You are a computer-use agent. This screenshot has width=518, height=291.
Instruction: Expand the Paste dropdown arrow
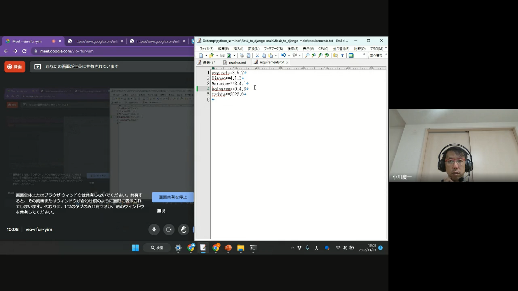[276, 56]
